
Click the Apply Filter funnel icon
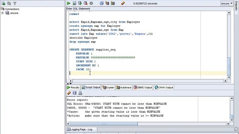[15, 3]
